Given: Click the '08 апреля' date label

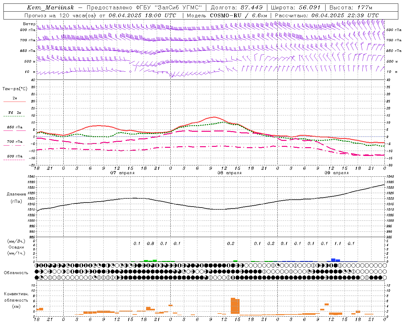Looking at the screenshot, I should [230, 173].
